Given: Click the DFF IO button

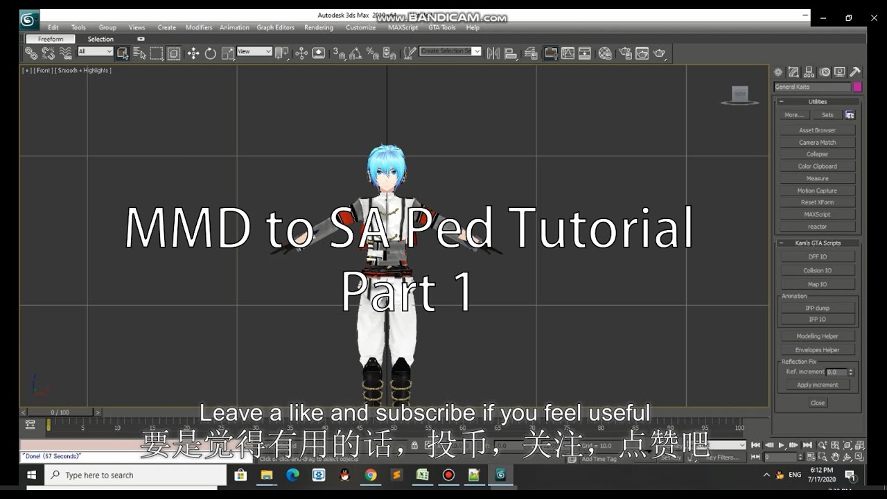Looking at the screenshot, I should [x=818, y=257].
